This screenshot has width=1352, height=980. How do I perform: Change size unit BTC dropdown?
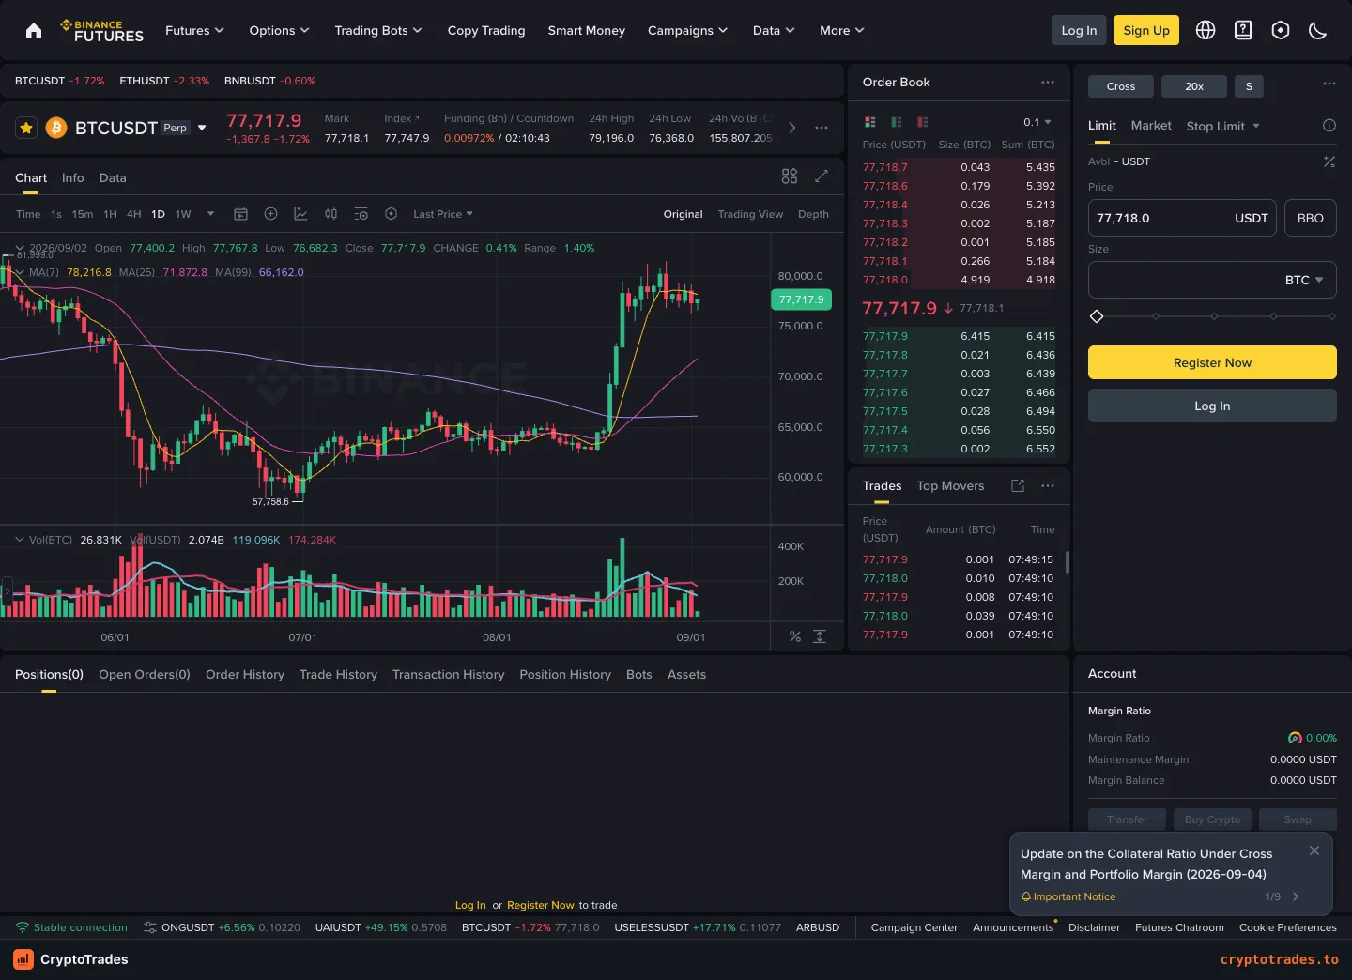pyautogui.click(x=1304, y=280)
